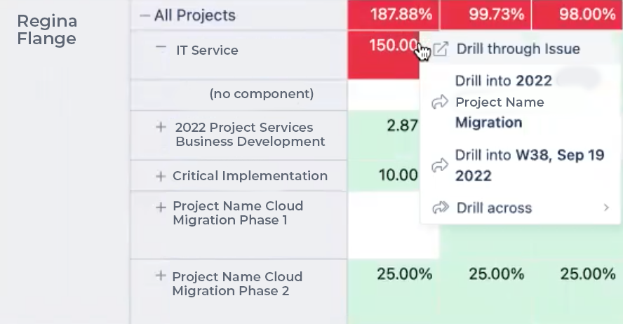Expand Project Name Cloud Migration Phase 2
The width and height of the screenshot is (623, 324).
161,276
